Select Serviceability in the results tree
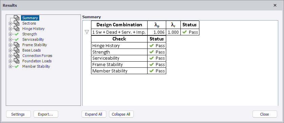Screen dimensions: 284x123 coord(33,39)
